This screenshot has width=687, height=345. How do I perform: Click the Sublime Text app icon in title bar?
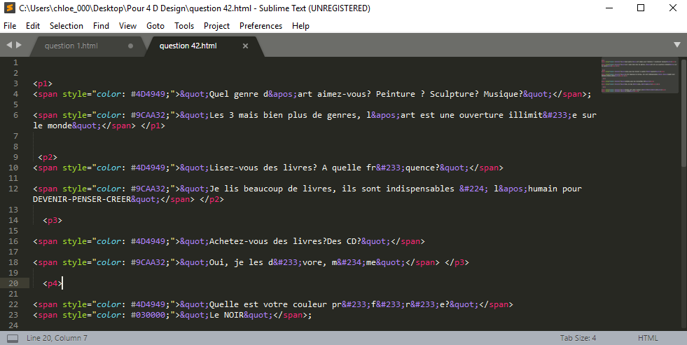(9, 8)
